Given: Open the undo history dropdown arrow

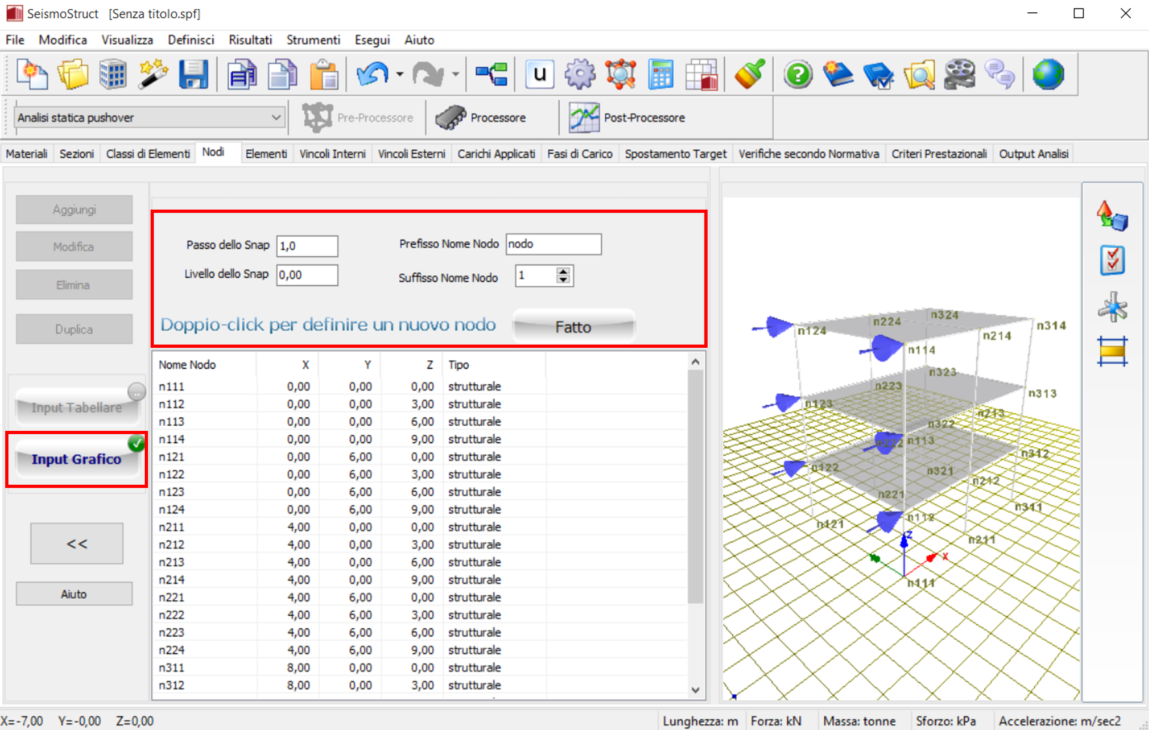Looking at the screenshot, I should (x=399, y=75).
